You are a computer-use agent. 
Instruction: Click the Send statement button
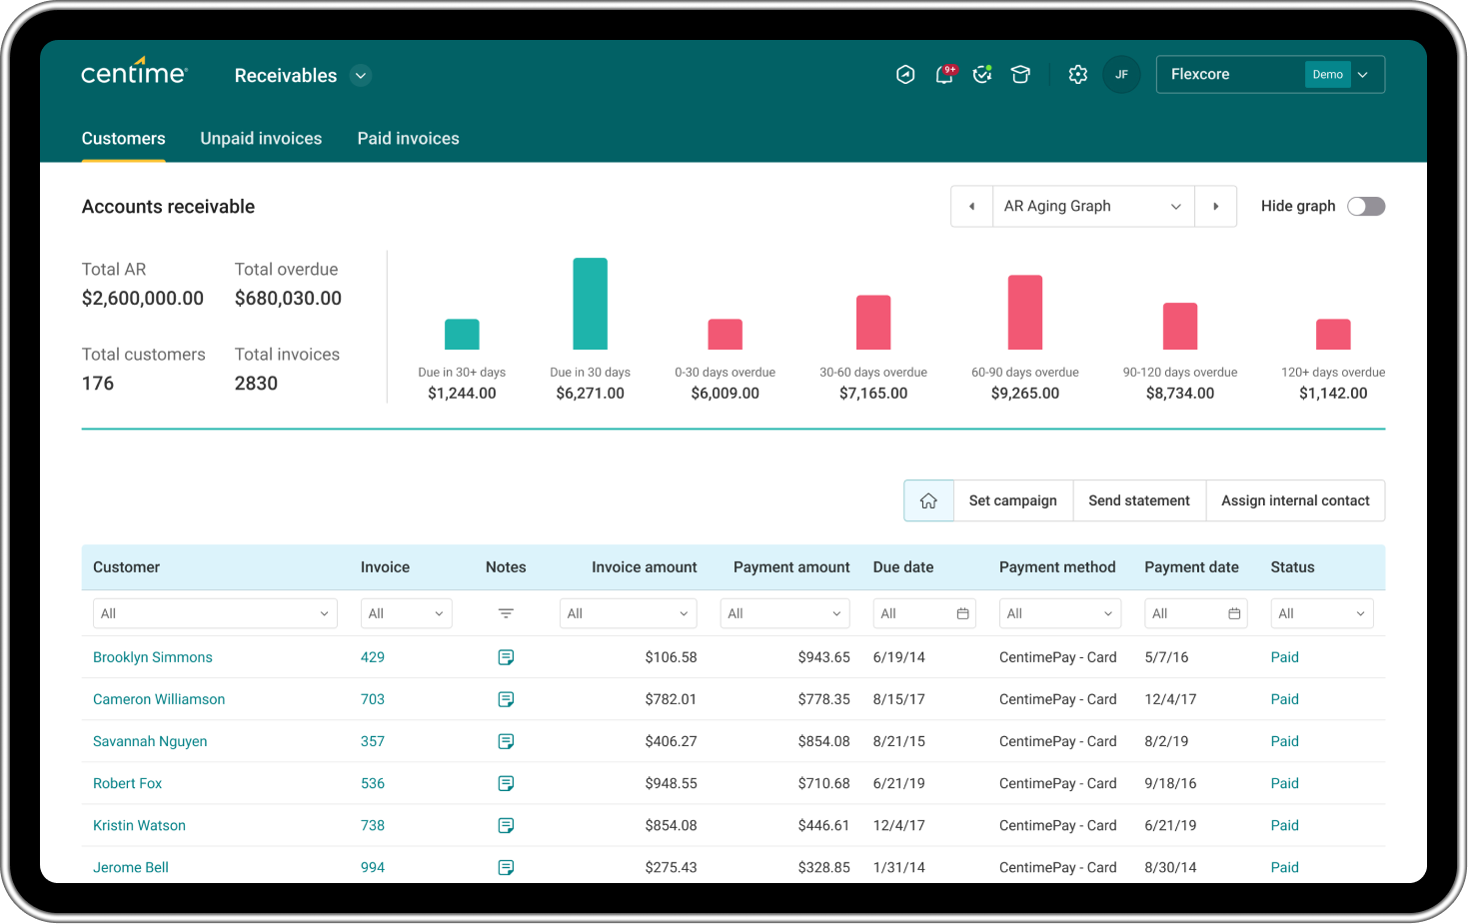click(1139, 500)
